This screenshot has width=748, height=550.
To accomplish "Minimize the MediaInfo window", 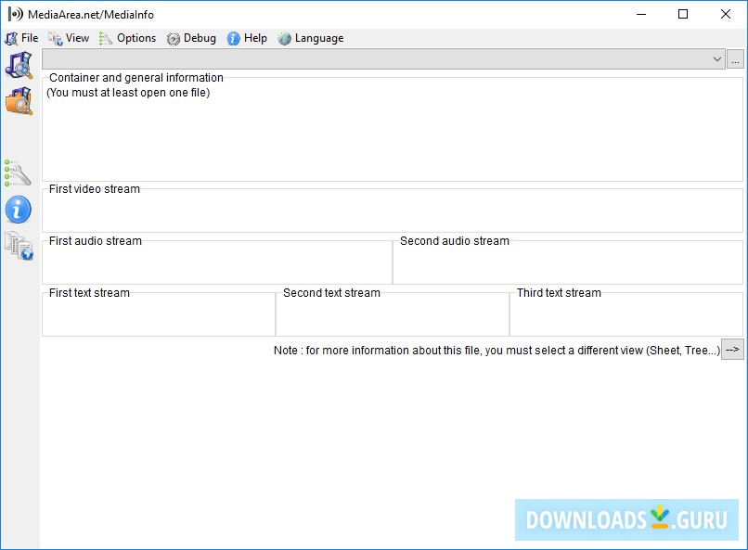I will click(x=641, y=14).
